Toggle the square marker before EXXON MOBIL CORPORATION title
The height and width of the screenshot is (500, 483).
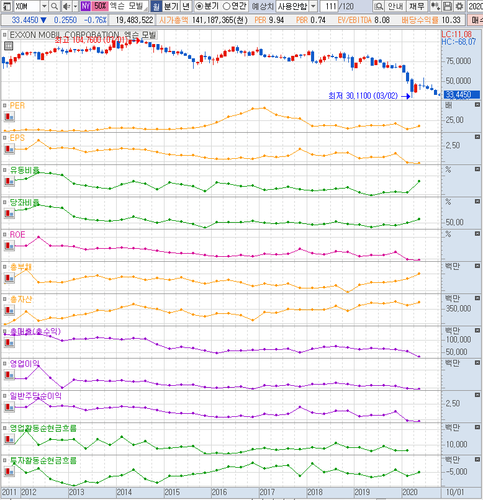(x=5, y=35)
